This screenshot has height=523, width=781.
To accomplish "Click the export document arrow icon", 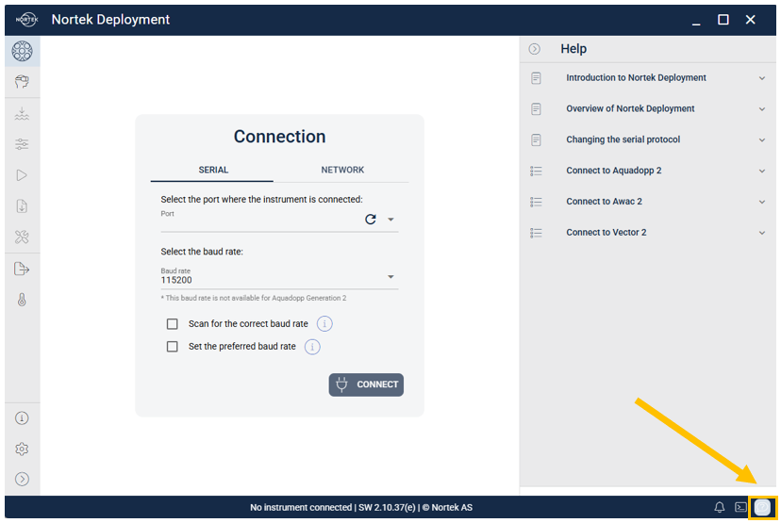I will click(x=22, y=269).
